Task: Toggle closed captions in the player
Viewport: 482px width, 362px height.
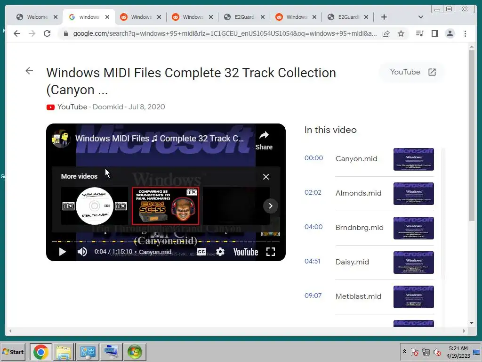Action: 201,252
